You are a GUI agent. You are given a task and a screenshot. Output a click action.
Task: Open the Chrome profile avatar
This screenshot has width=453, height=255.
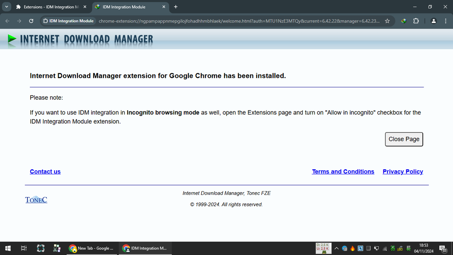click(434, 21)
